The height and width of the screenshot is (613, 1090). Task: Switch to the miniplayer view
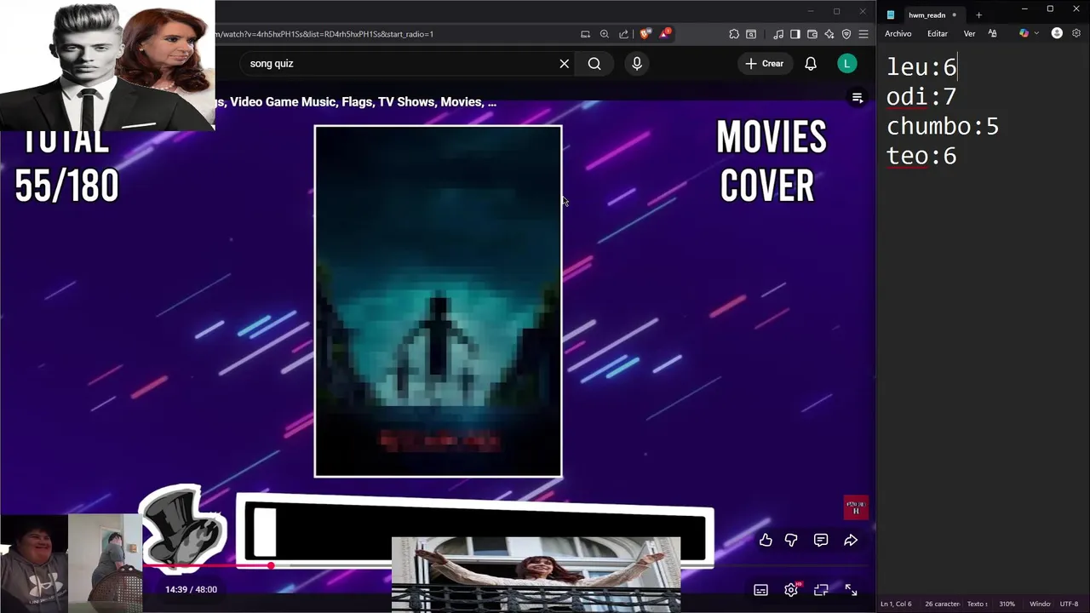[x=821, y=590]
